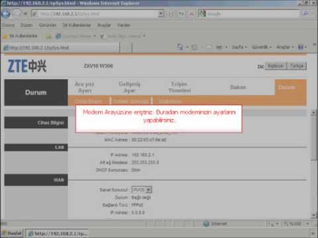Click the page scrollbar up arrow
This screenshot has height=238, width=318.
(313, 112)
